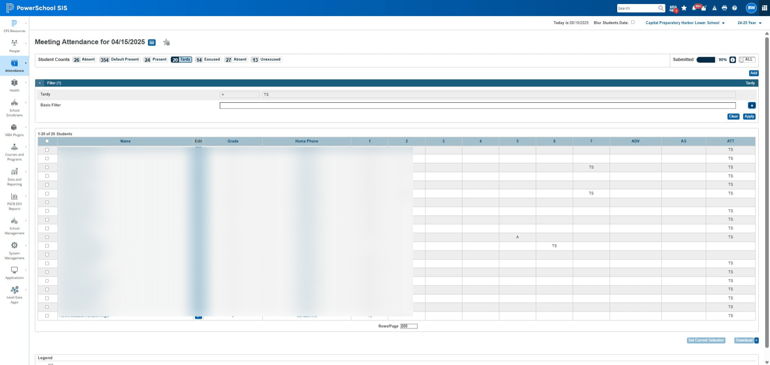Open the Capital Preparatory Harbor Lower School dropdown
Viewport: 770px width, 365px height.
pyautogui.click(x=685, y=23)
